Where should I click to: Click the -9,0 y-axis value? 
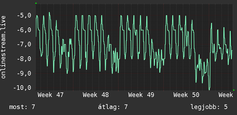pos(24,73)
